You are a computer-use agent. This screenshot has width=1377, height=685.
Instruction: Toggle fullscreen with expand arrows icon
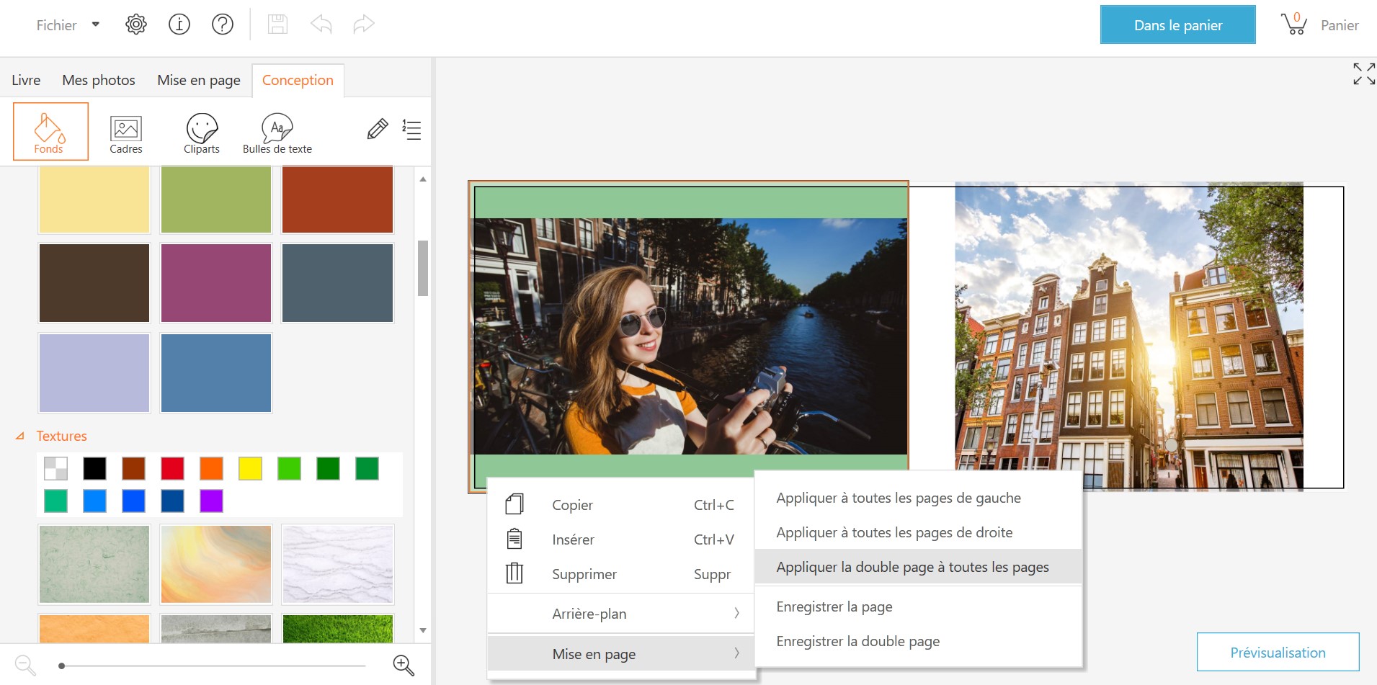click(1363, 73)
